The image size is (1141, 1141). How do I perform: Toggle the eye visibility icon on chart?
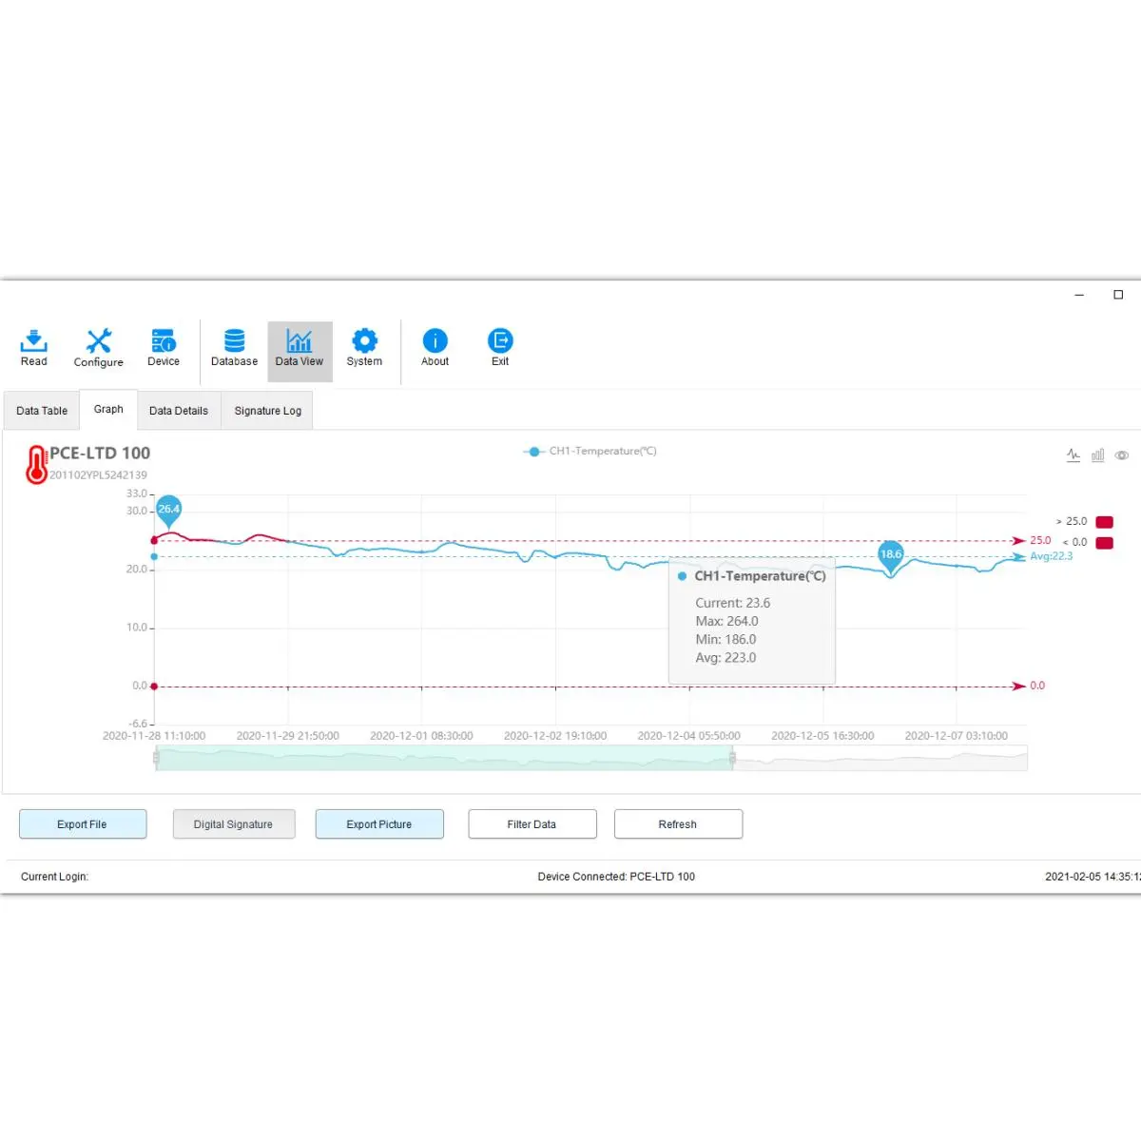click(1122, 455)
